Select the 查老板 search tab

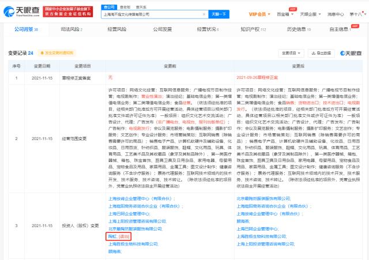coord(125,7)
